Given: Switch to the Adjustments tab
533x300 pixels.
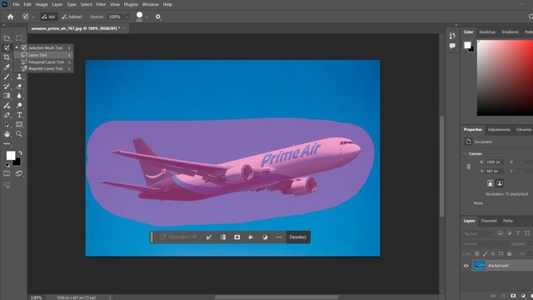Looking at the screenshot, I should pos(499,129).
